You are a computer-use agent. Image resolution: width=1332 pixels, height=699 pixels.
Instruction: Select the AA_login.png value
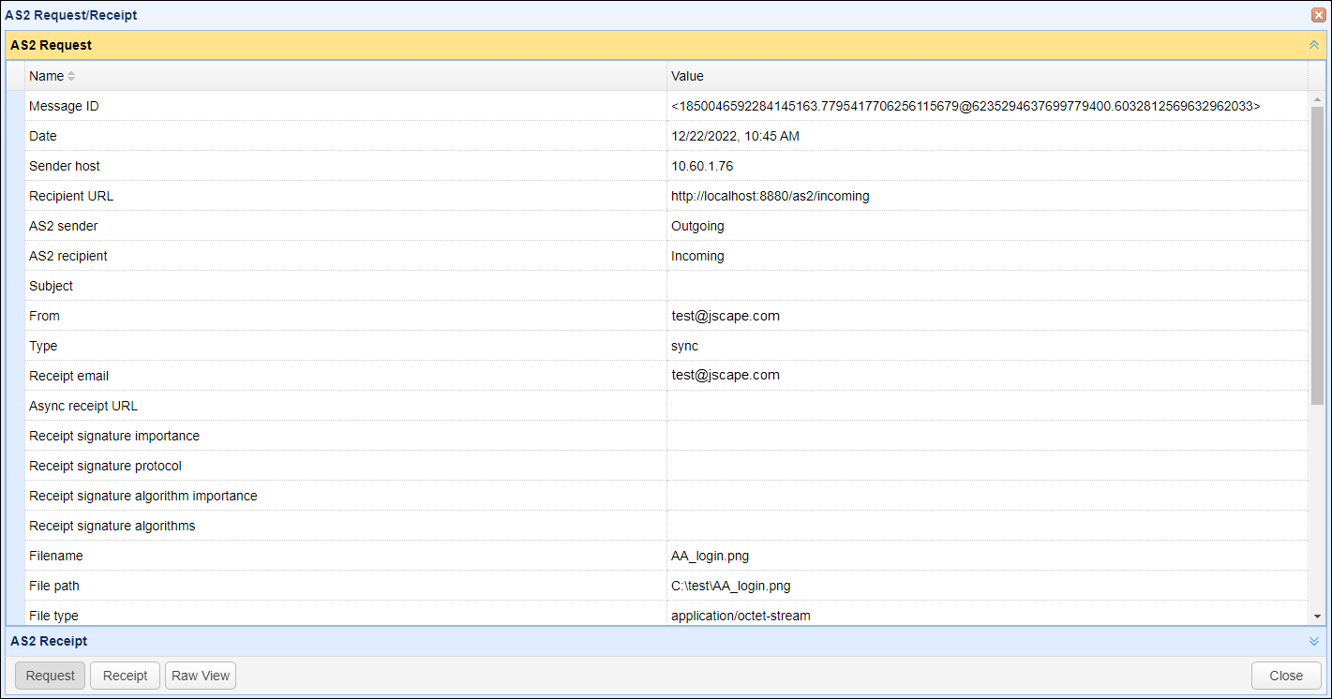[711, 556]
